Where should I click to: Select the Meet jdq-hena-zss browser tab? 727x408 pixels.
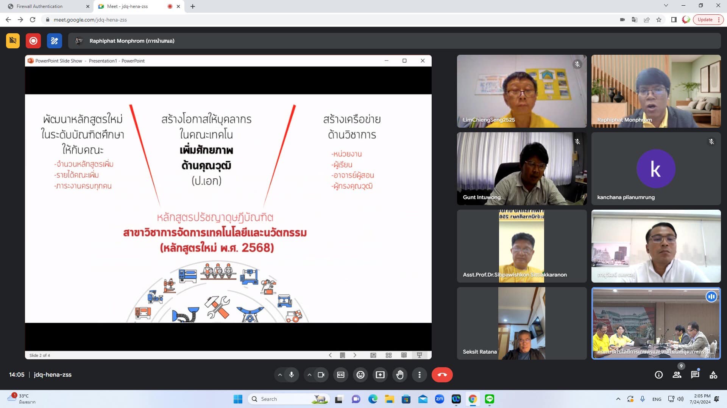(128, 6)
